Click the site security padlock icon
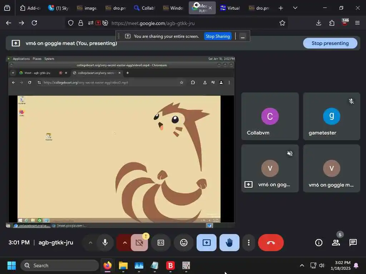 tap(81, 23)
